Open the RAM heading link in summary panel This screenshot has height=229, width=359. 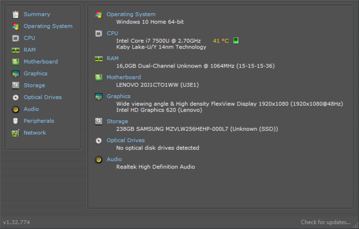coord(112,58)
